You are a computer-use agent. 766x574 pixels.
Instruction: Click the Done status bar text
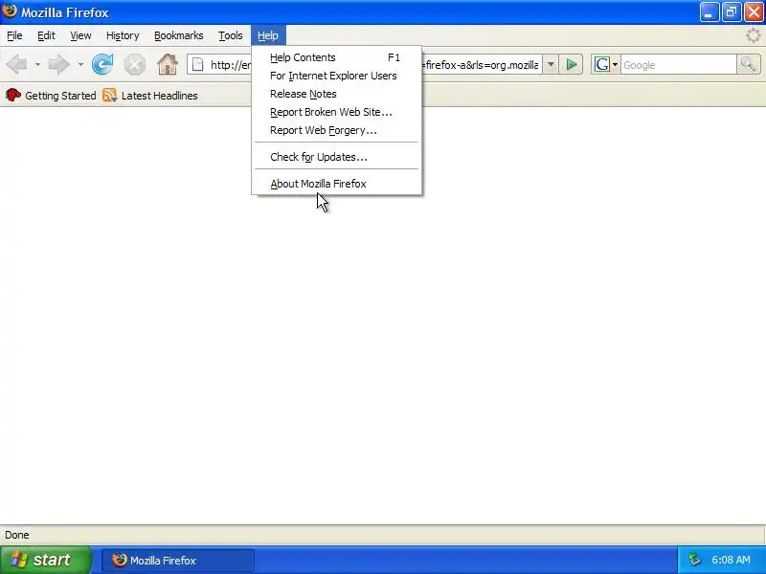point(17,535)
